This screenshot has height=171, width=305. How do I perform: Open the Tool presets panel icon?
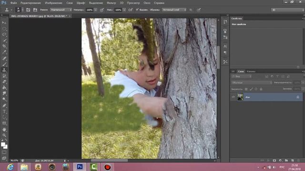coord(225,62)
